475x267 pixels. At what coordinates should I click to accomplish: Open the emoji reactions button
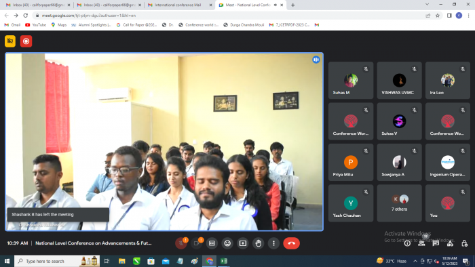click(227, 243)
